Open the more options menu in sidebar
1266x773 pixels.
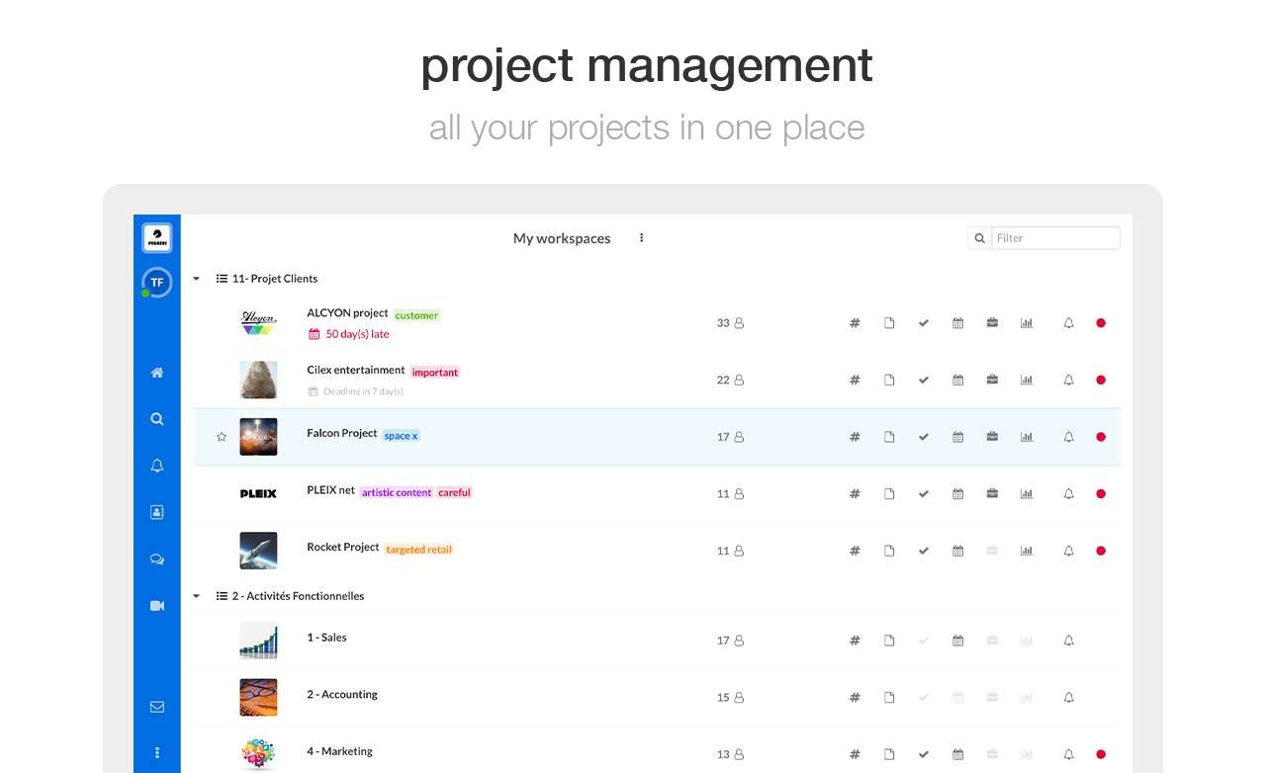pyautogui.click(x=156, y=752)
